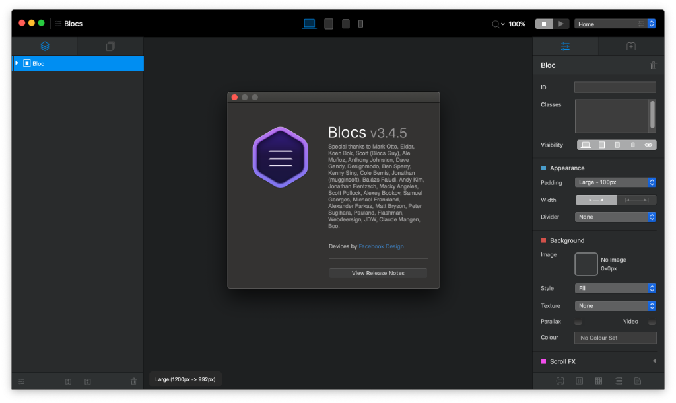Set Bloc width to full width
Image resolution: width=676 pixels, height=403 pixels.
click(x=637, y=200)
